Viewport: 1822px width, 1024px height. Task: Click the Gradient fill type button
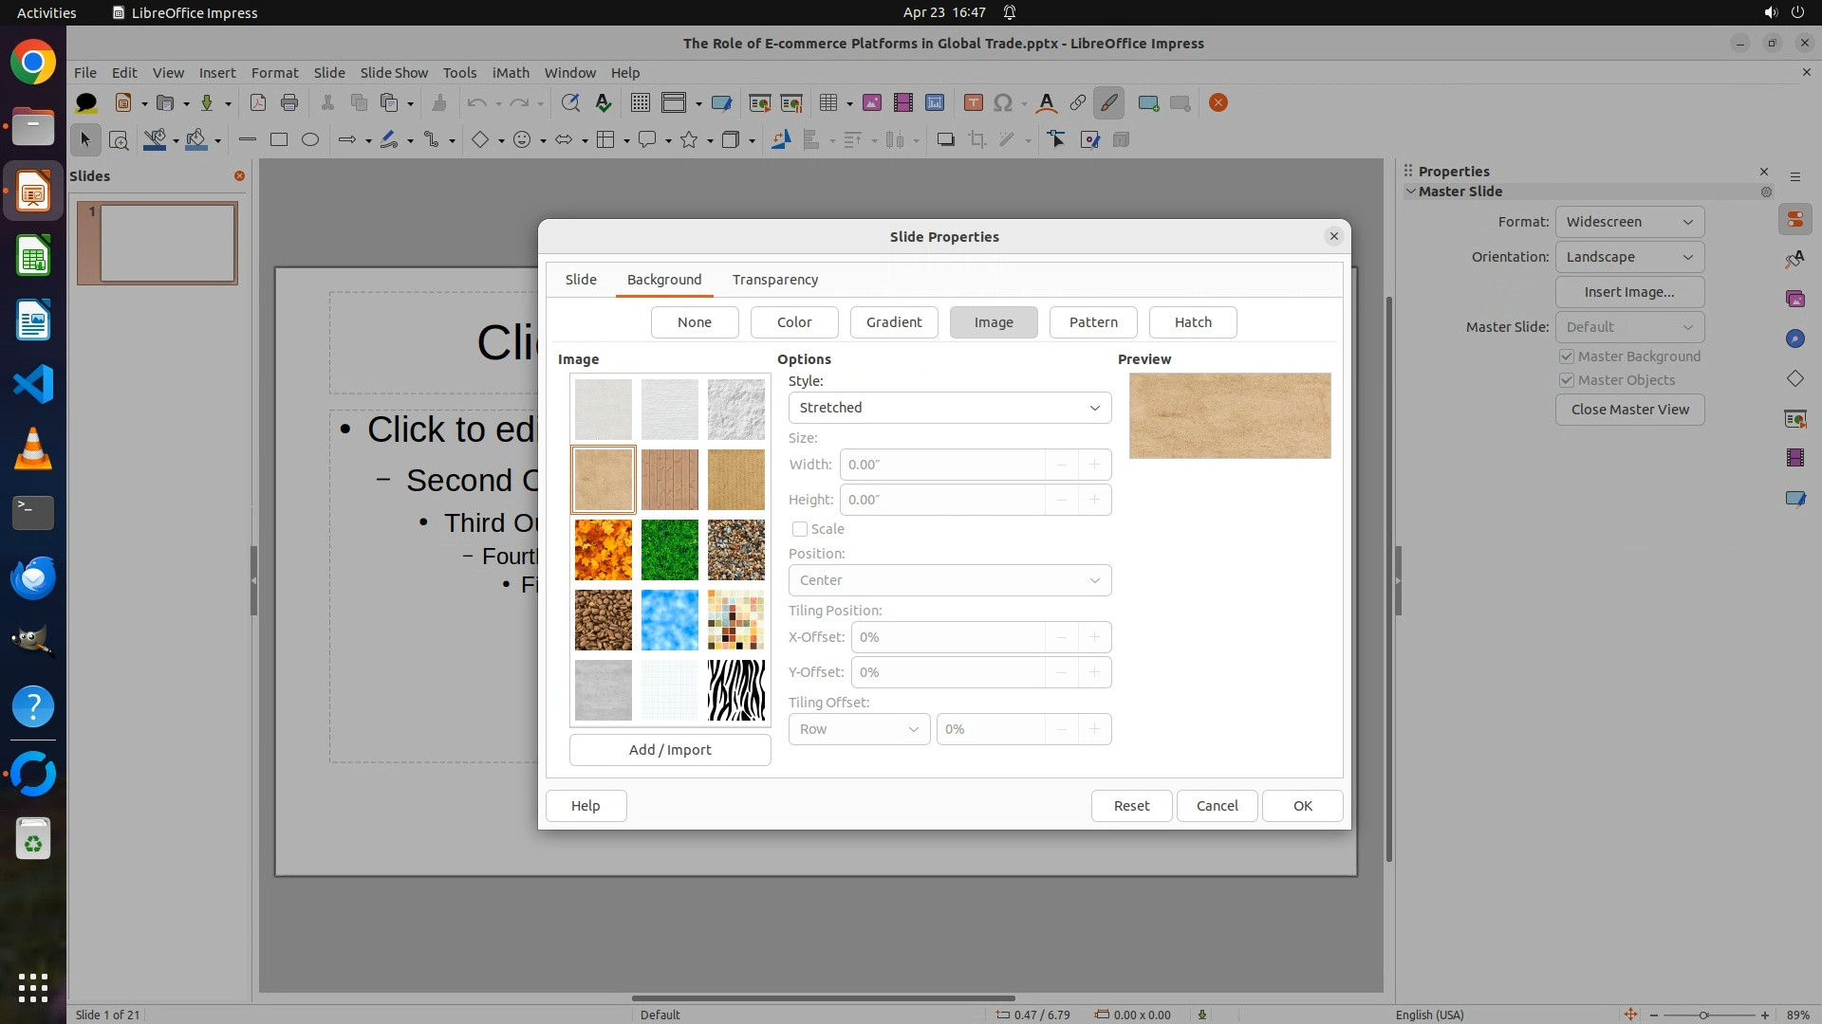click(893, 322)
